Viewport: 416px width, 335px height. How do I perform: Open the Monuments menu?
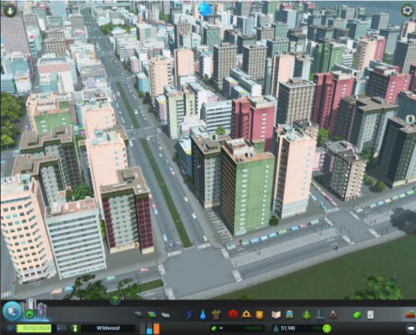(x=333, y=315)
